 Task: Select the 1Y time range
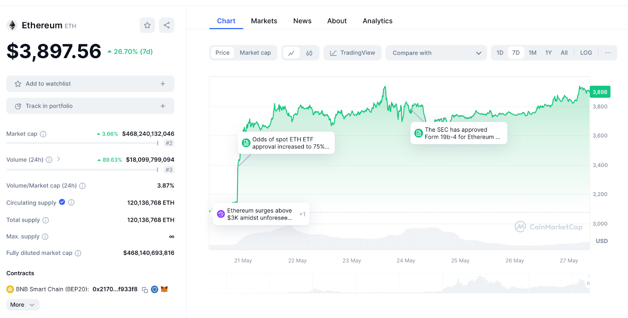click(548, 53)
